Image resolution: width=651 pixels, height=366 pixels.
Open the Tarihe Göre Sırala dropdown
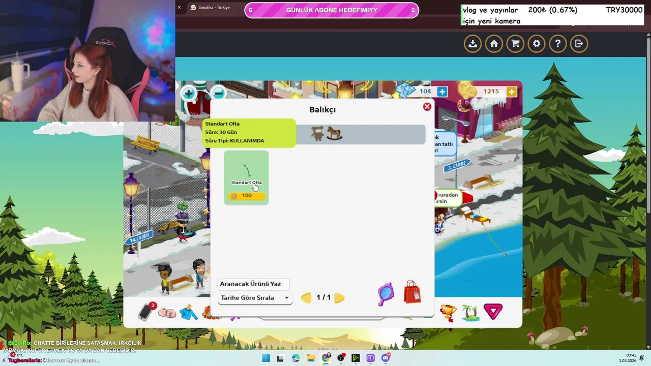click(255, 298)
